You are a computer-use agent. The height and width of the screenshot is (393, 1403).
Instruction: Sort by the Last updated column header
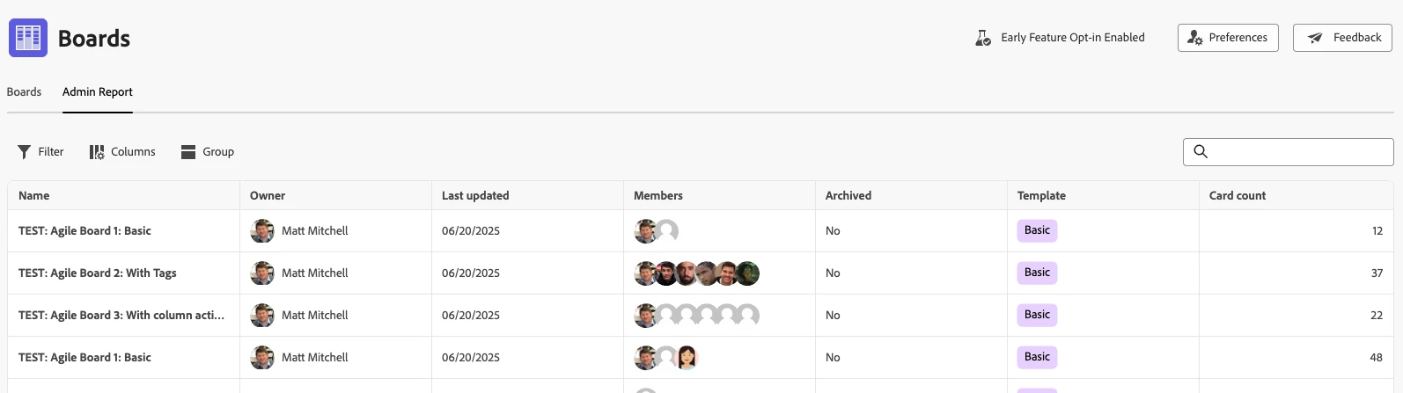pyautogui.click(x=475, y=196)
